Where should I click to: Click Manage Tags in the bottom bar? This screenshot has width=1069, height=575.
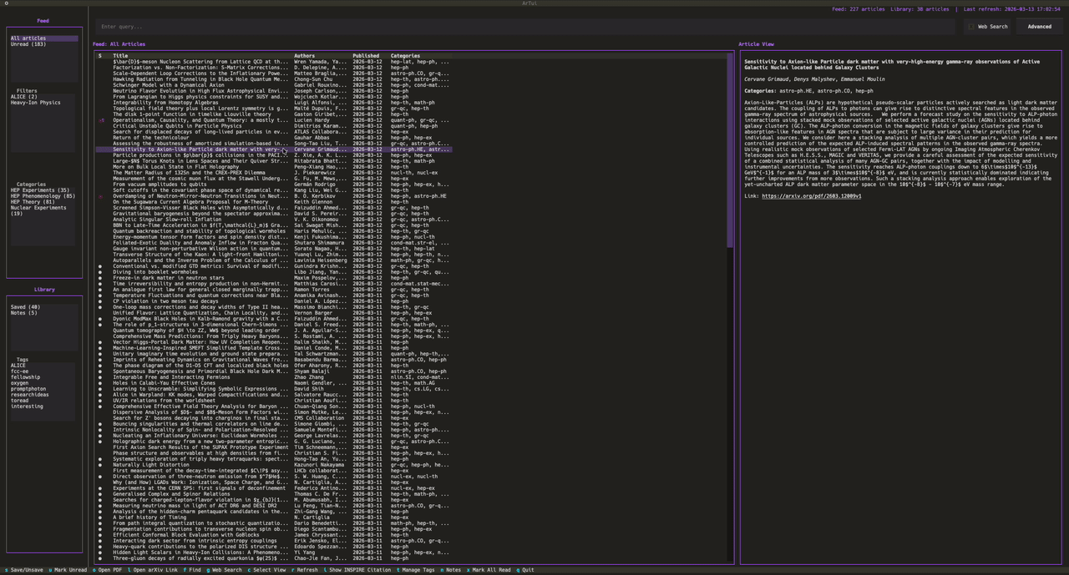[418, 570]
